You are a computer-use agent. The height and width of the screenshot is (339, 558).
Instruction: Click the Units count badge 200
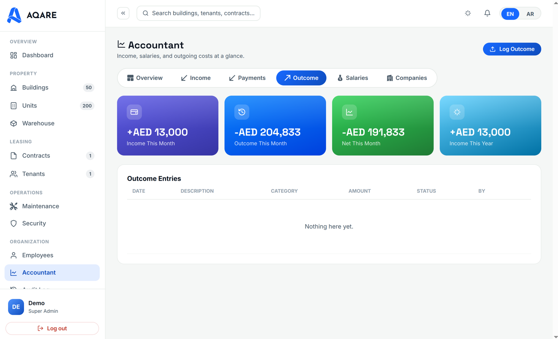87,106
